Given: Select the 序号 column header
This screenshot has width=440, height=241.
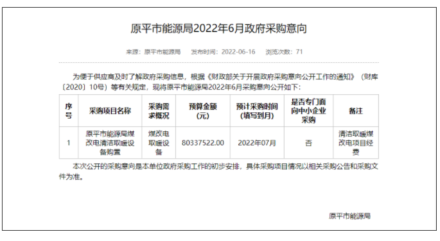Looking at the screenshot, I should [x=69, y=111].
